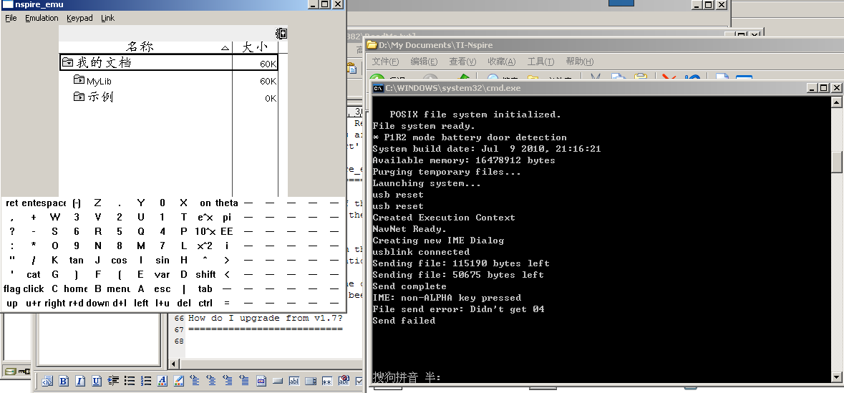Open the Emulation menu in nspire_emu
The width and height of the screenshot is (844, 393).
42,18
